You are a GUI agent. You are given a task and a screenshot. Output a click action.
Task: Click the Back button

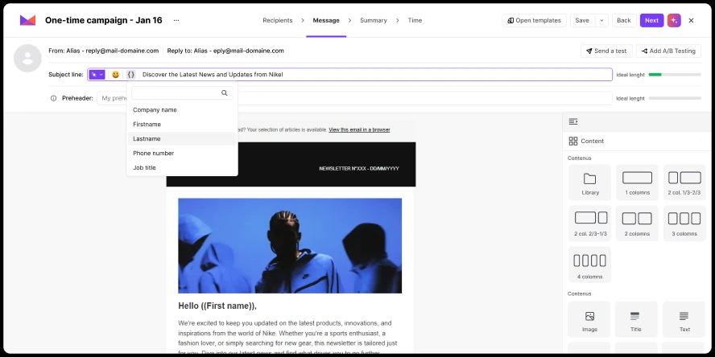[x=624, y=20]
